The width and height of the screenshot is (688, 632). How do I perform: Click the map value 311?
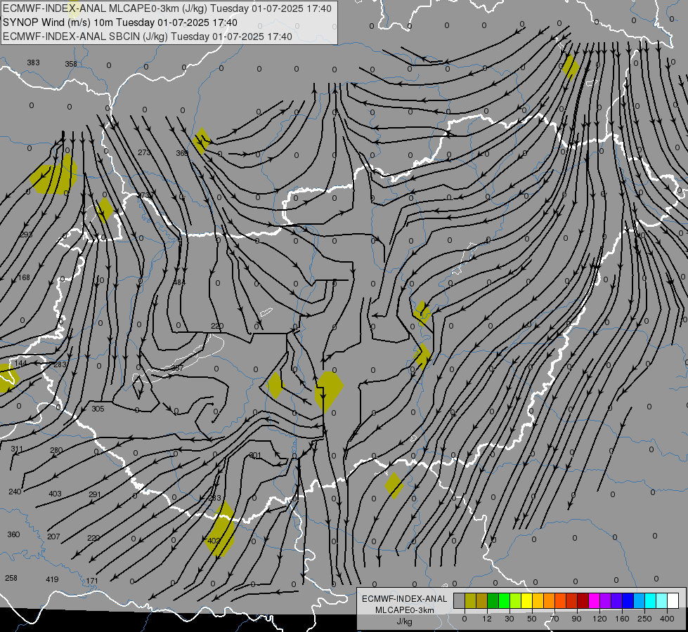(x=17, y=449)
